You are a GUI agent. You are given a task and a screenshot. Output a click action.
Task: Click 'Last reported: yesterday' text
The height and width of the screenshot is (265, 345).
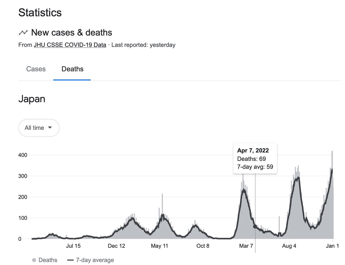click(x=143, y=45)
